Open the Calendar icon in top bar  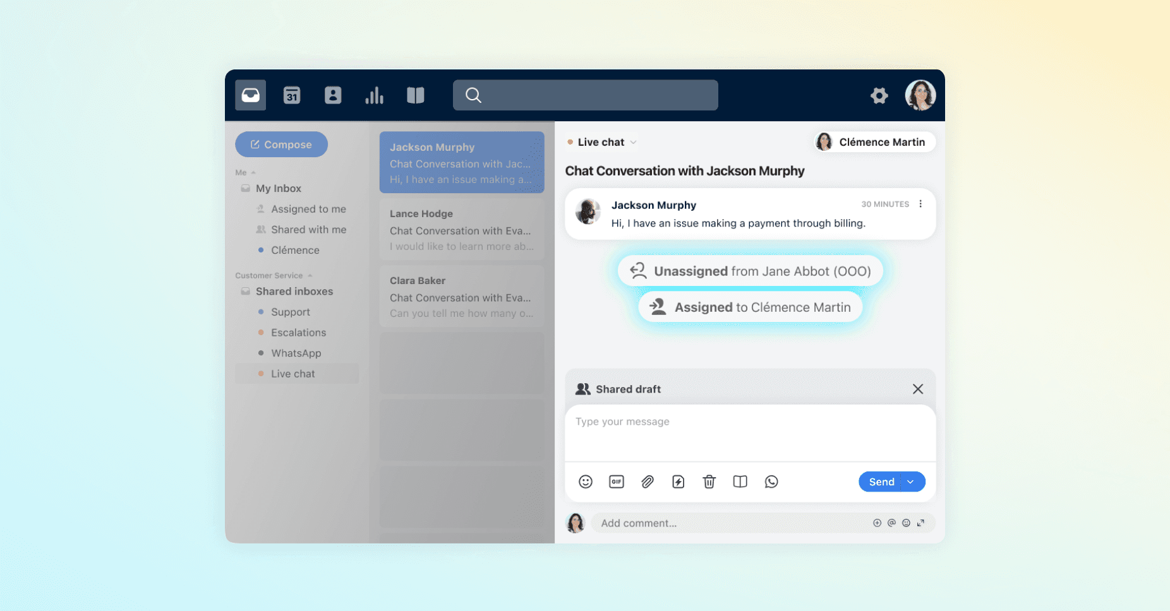pos(291,95)
